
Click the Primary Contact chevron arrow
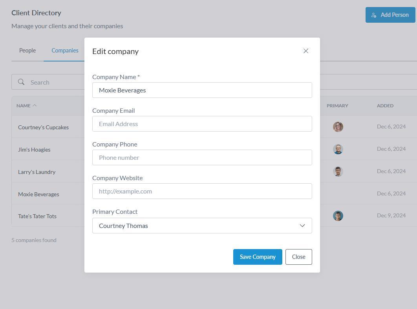302,226
